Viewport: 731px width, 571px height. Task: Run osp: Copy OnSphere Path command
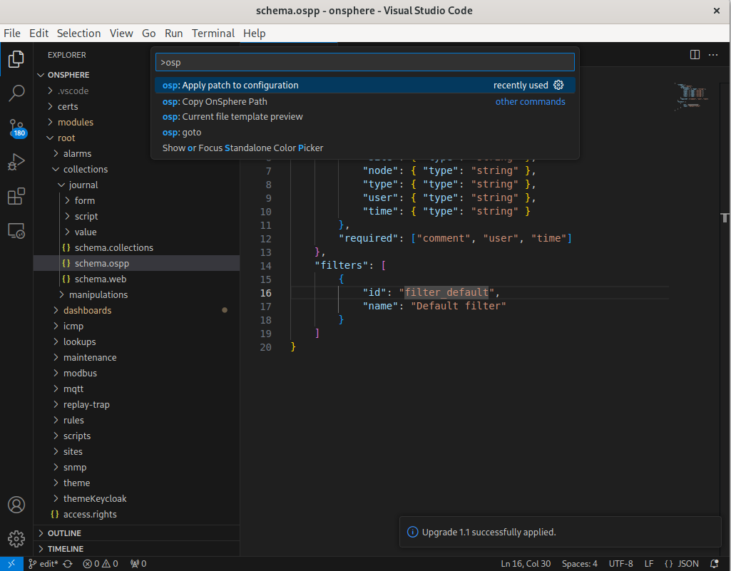coord(365,101)
